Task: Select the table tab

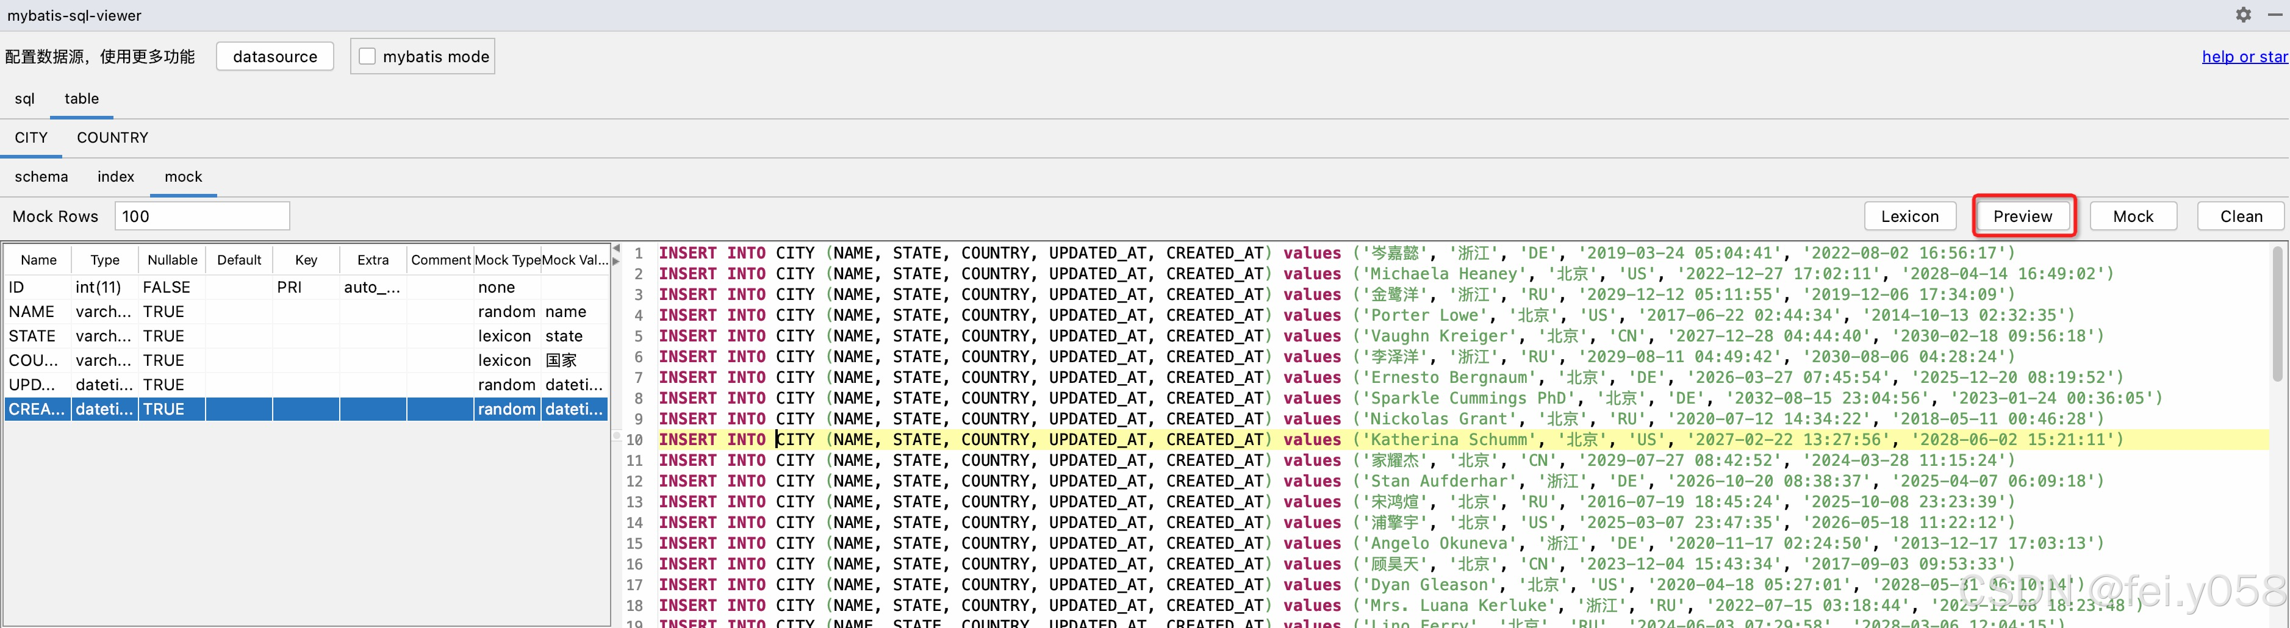Action: pos(82,99)
